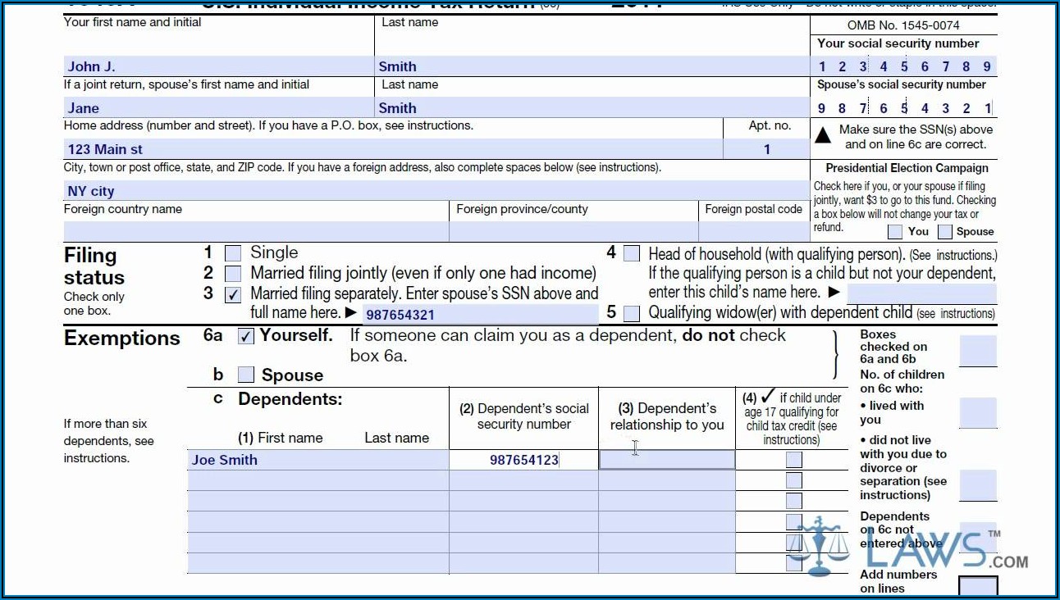This screenshot has width=1060, height=600.
Task: Click dependent SSN field showing 987654123
Action: pos(523,460)
